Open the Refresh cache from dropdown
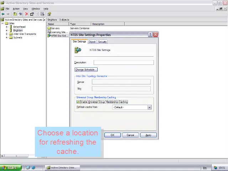228x171 pixels. point(150,107)
